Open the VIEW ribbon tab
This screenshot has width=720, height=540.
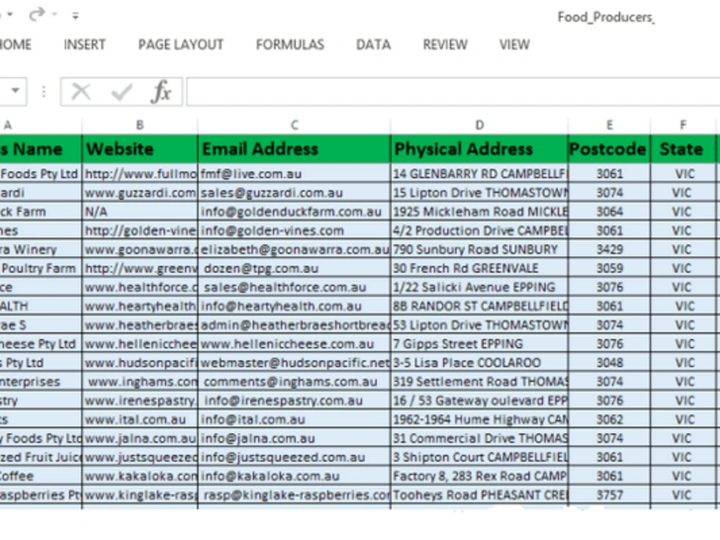click(x=514, y=45)
